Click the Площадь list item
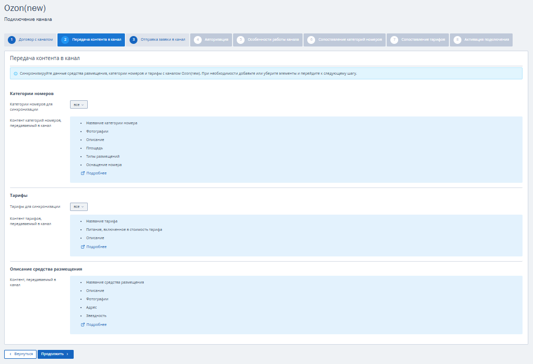 pos(94,148)
